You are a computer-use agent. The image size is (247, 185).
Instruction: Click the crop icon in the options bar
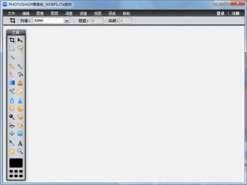[x=12, y=21]
